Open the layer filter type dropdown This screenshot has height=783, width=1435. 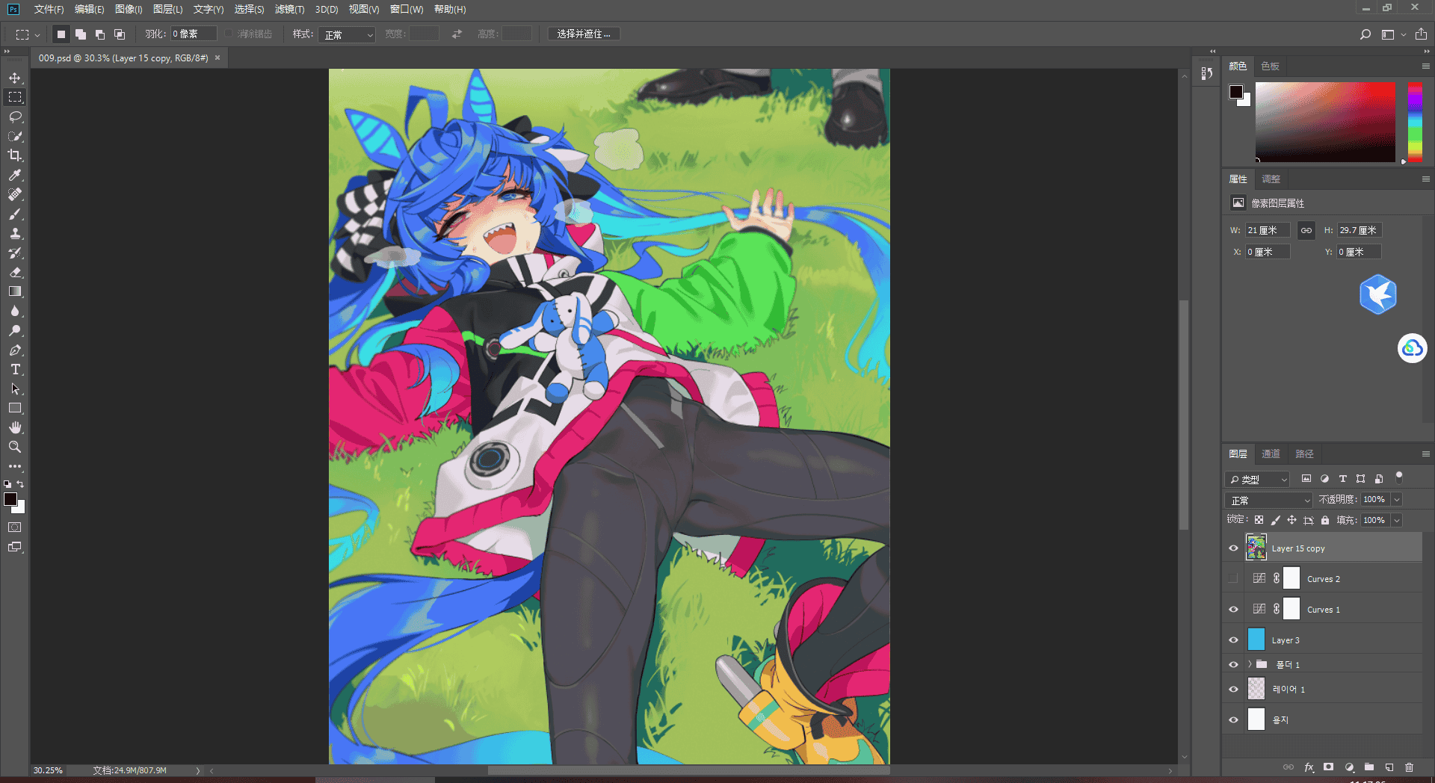tap(1258, 479)
